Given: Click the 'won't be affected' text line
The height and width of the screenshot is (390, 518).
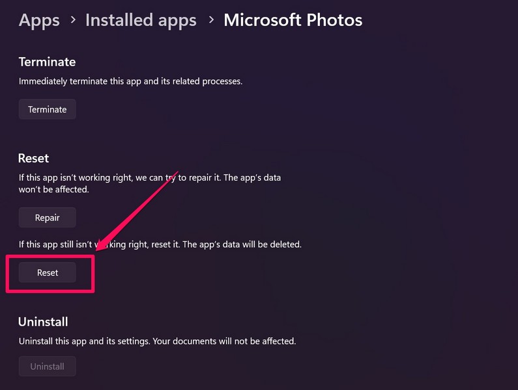Looking at the screenshot, I should pos(53,190).
